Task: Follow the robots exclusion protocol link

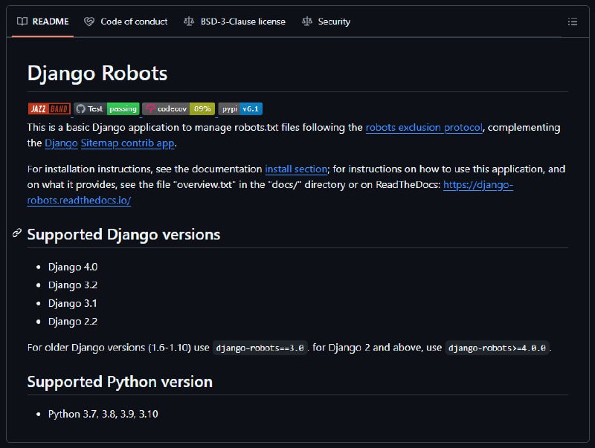Action: click(x=424, y=127)
